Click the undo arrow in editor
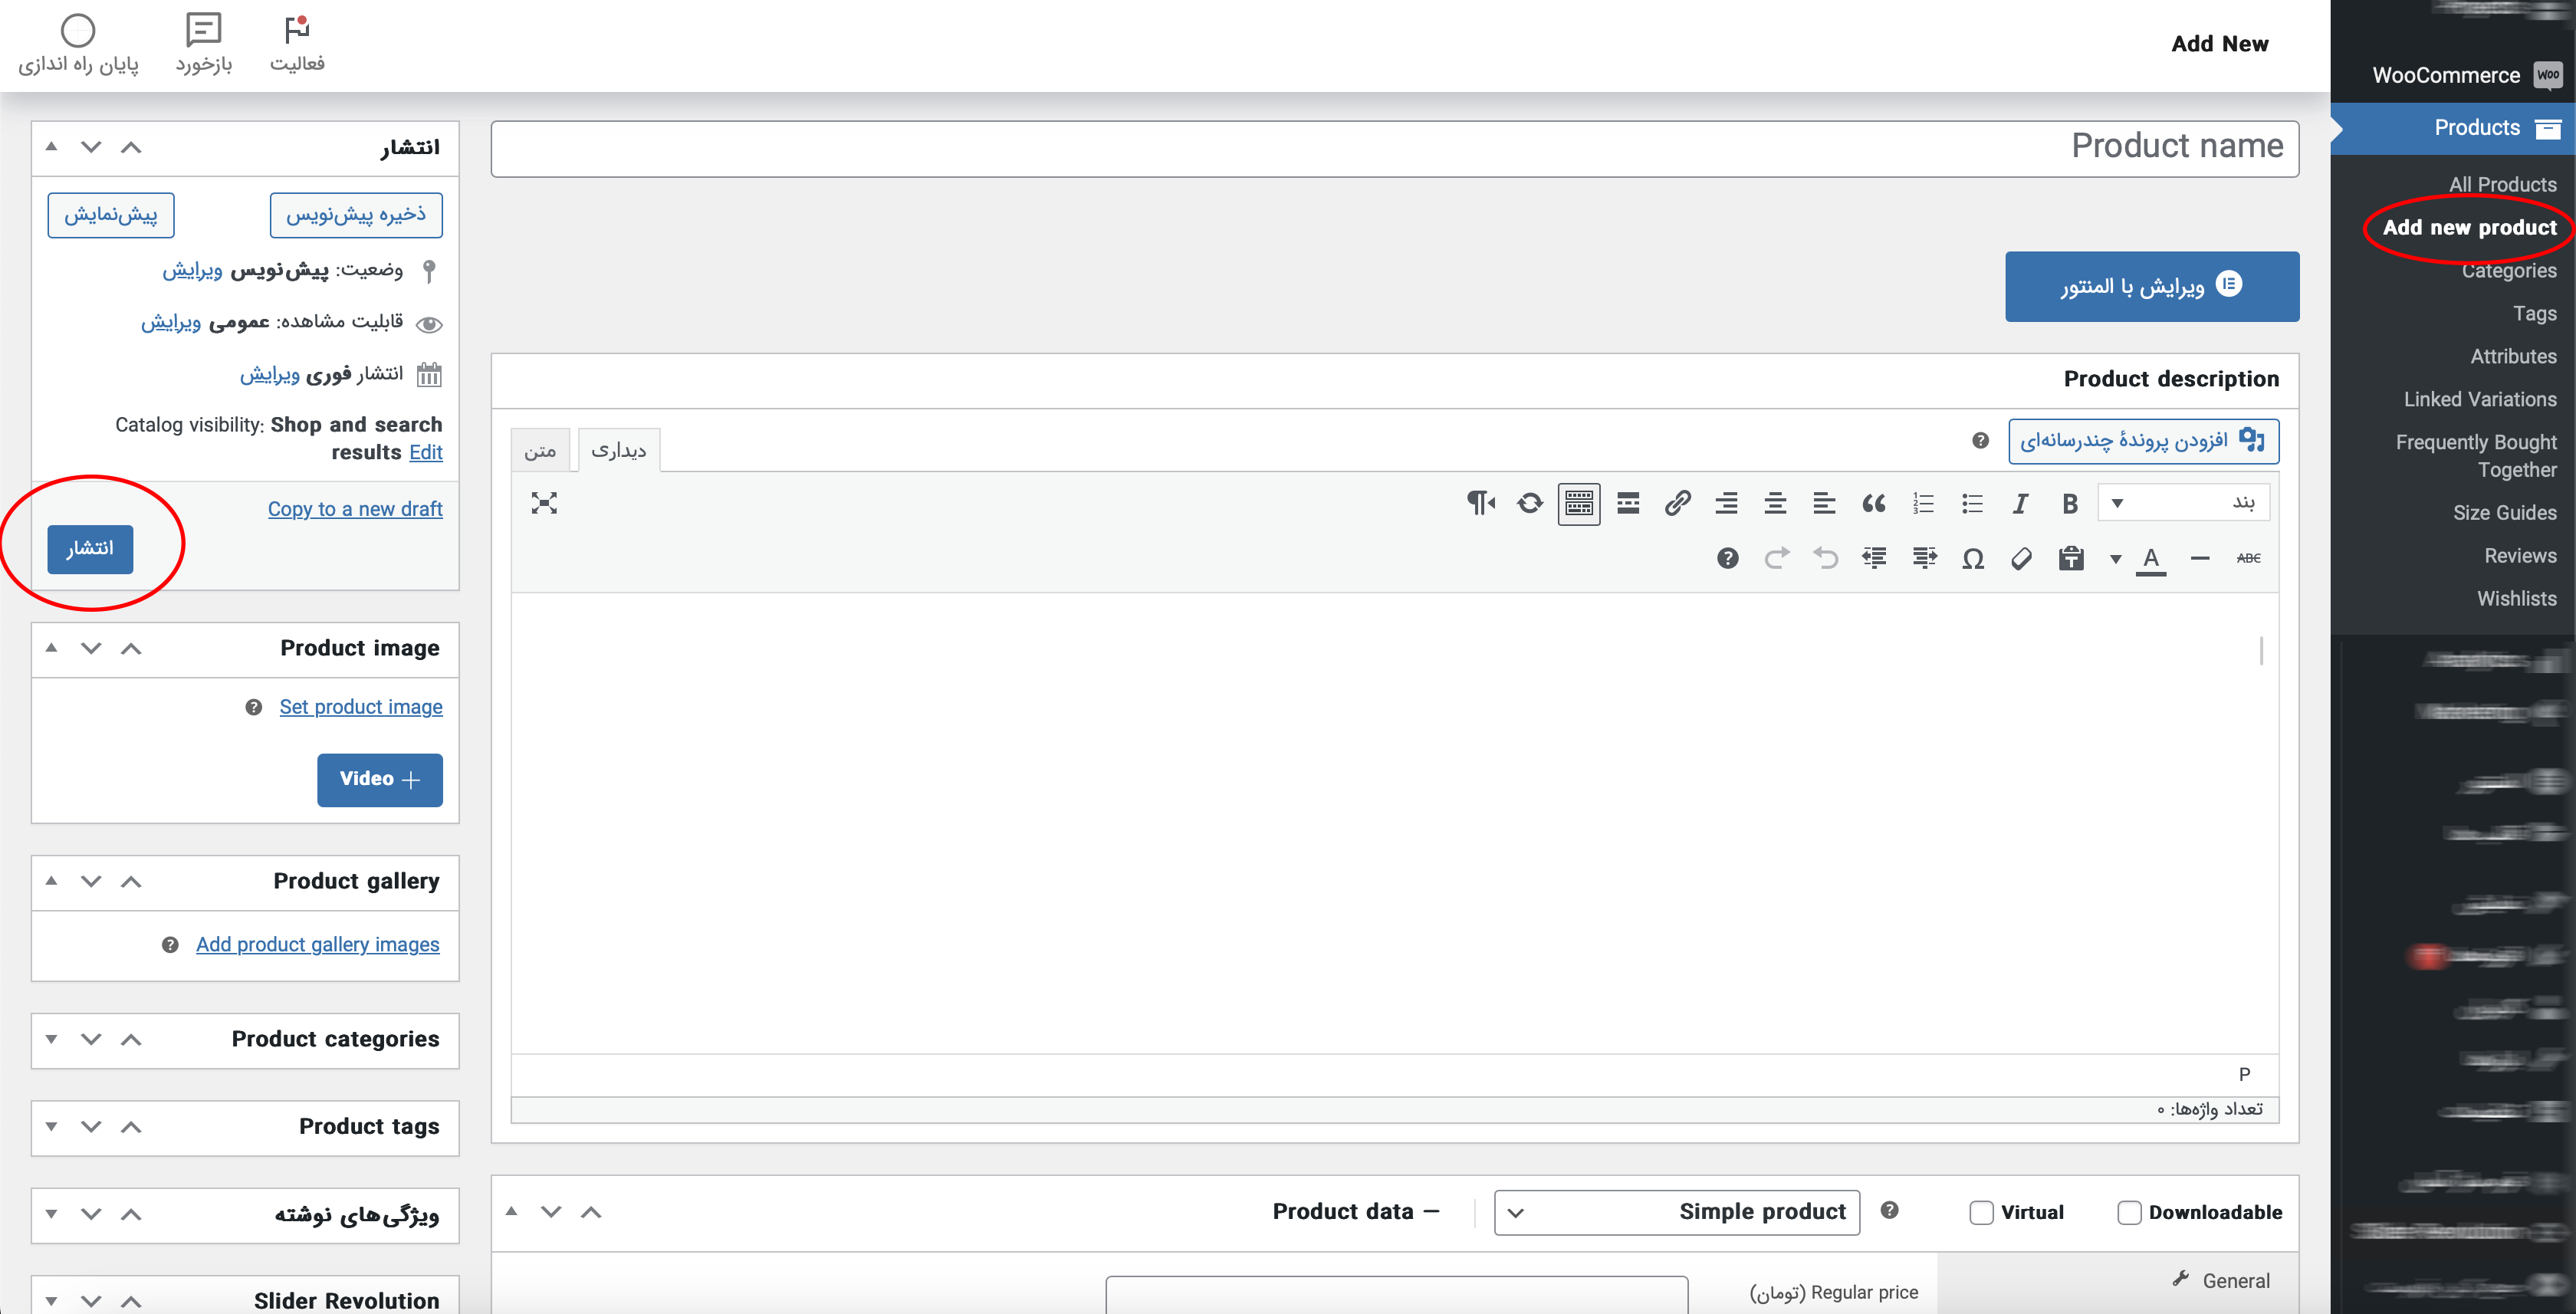Image resolution: width=2576 pixels, height=1314 pixels. [x=1825, y=559]
